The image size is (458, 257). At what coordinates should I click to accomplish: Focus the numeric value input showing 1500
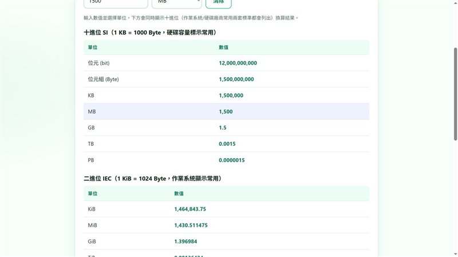(116, 3)
